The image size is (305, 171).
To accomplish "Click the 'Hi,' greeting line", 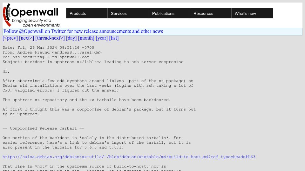I will pyautogui.click(x=6, y=71).
